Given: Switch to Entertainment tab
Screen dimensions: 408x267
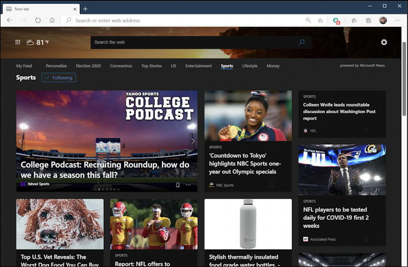Looking at the screenshot, I should [198, 66].
